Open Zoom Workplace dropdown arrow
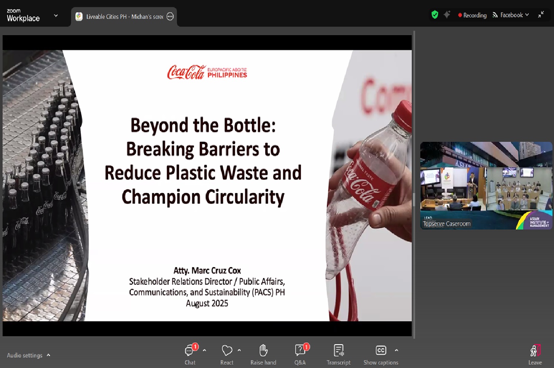This screenshot has height=368, width=554. pyautogui.click(x=56, y=16)
